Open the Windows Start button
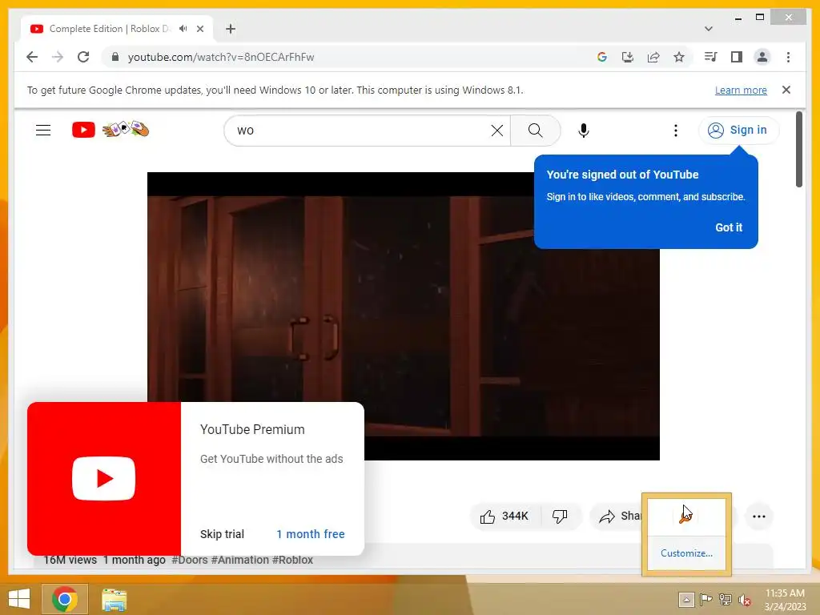820x615 pixels. click(19, 599)
